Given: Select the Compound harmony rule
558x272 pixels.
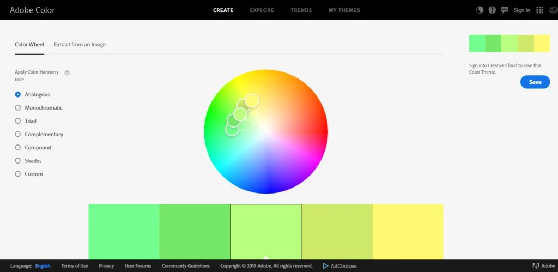Looking at the screenshot, I should (x=33, y=147).
